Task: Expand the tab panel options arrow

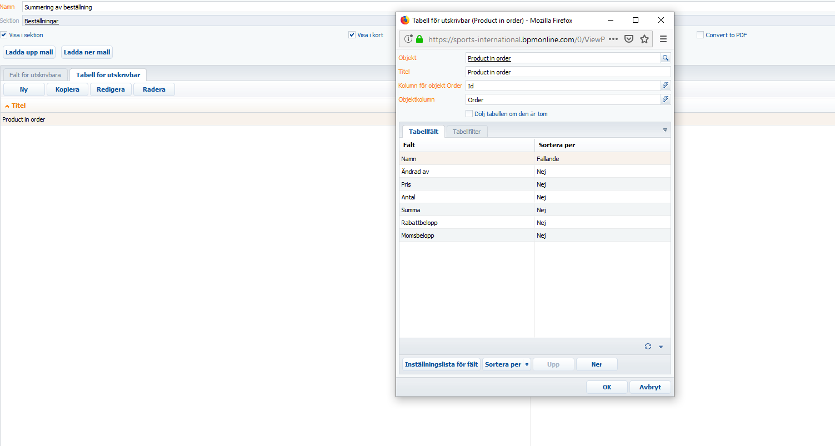Action: point(665,130)
